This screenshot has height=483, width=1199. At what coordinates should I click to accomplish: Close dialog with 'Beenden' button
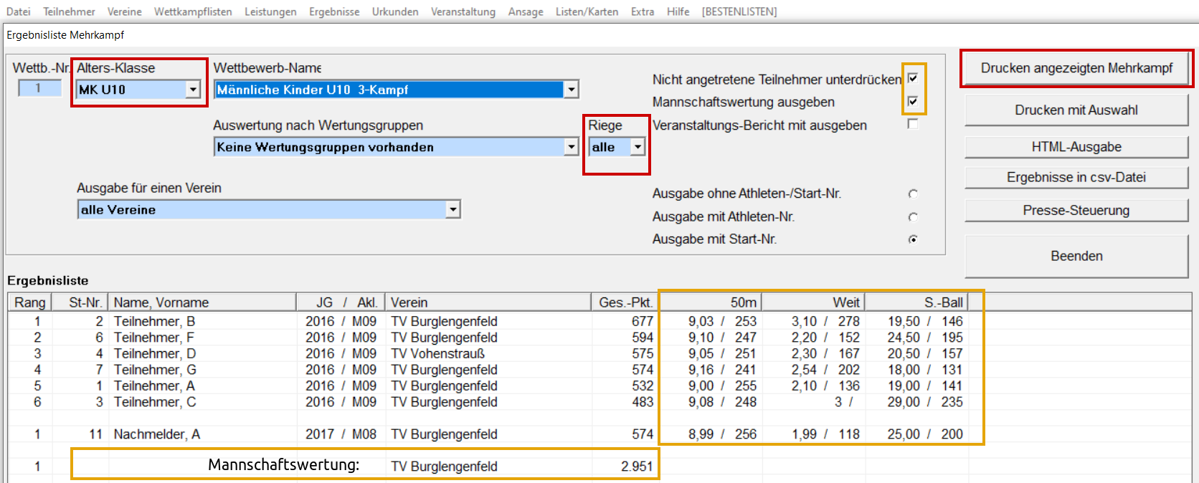pos(1076,256)
